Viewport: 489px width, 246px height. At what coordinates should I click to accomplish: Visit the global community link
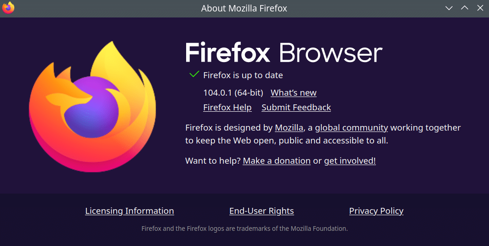click(352, 128)
